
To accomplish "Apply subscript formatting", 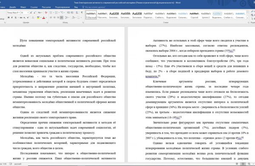I will (24, 17).
